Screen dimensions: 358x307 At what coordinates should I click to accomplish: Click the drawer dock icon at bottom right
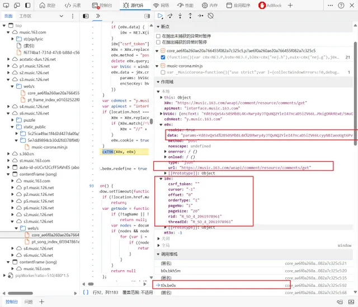[x=351, y=302]
